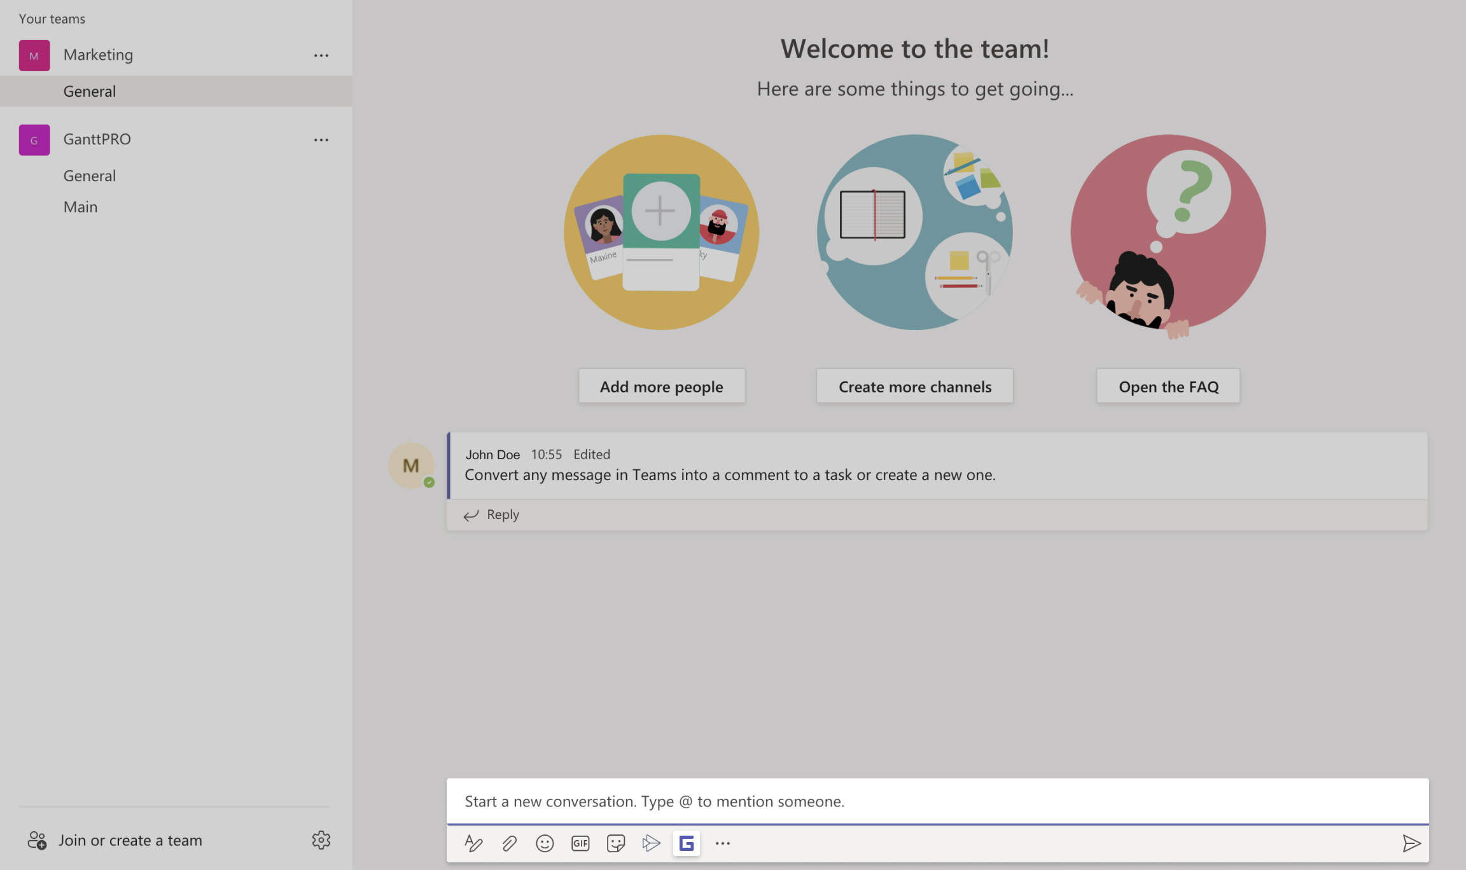Open the FAQ
1466x870 pixels.
(1168, 386)
